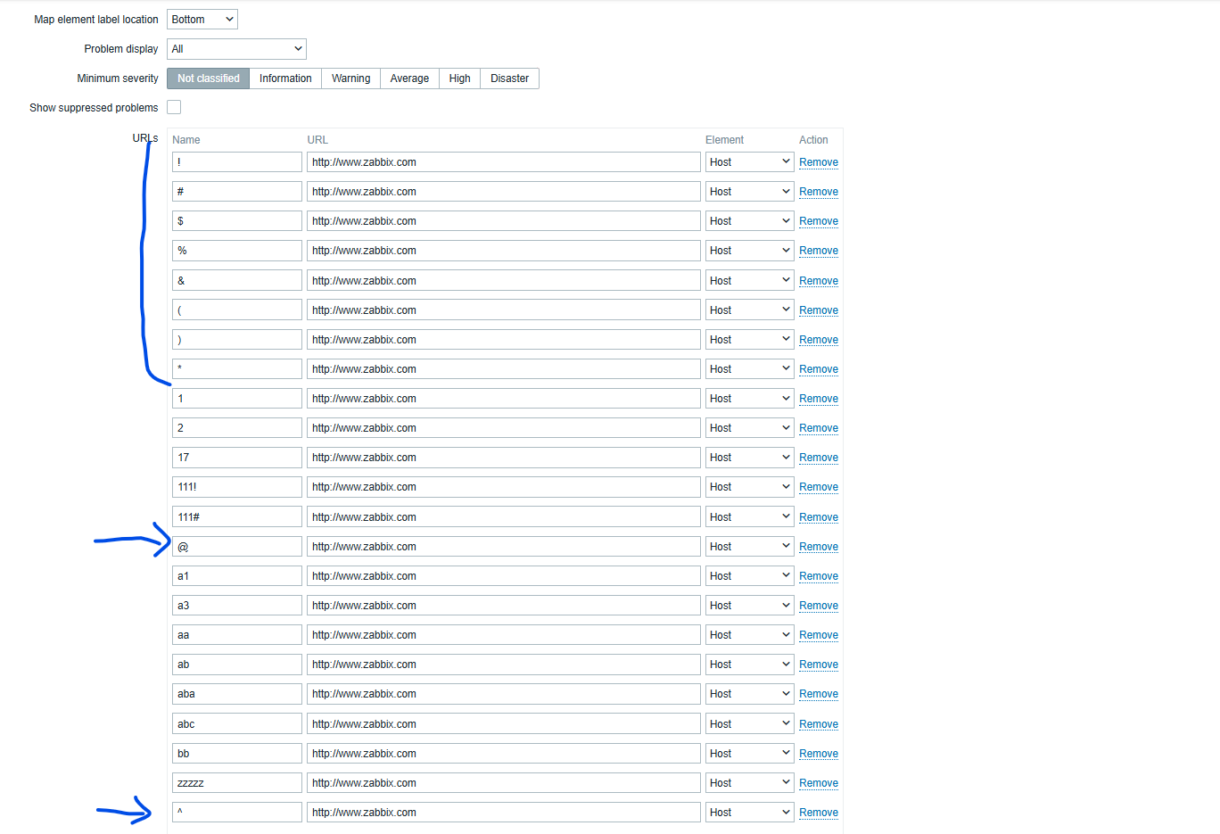Screen dimensions: 1220x834
Task: Select Average severity
Action: (409, 78)
